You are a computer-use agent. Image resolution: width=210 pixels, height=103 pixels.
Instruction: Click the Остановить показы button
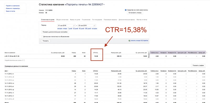pyautogui.click(x=135, y=13)
